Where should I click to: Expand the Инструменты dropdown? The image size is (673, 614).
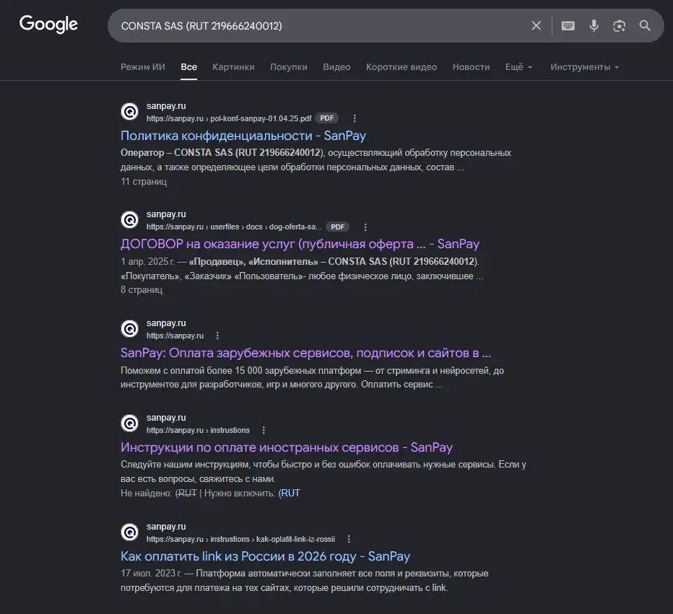tap(585, 67)
